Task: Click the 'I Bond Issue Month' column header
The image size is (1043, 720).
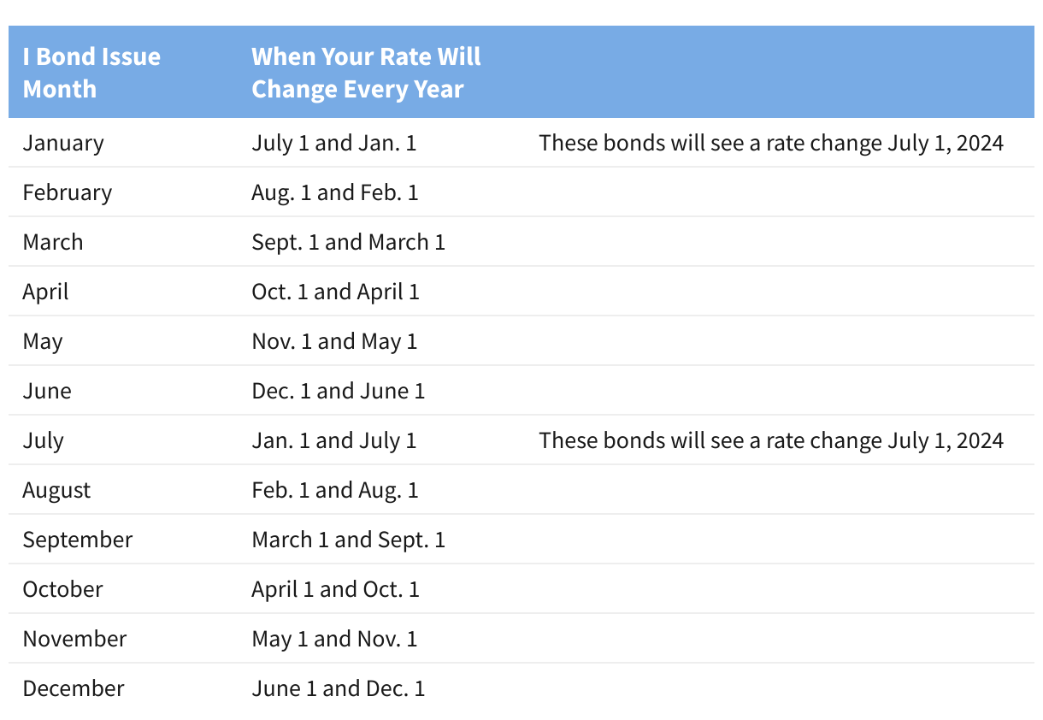Action: pyautogui.click(x=91, y=73)
